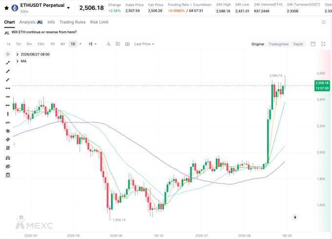Click the 24h Volume(ETH) value 937.244K
The height and width of the screenshot is (239, 332).
(262, 11)
